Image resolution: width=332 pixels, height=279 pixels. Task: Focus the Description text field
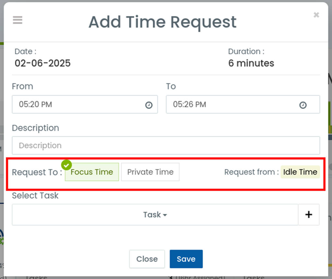coord(166,145)
